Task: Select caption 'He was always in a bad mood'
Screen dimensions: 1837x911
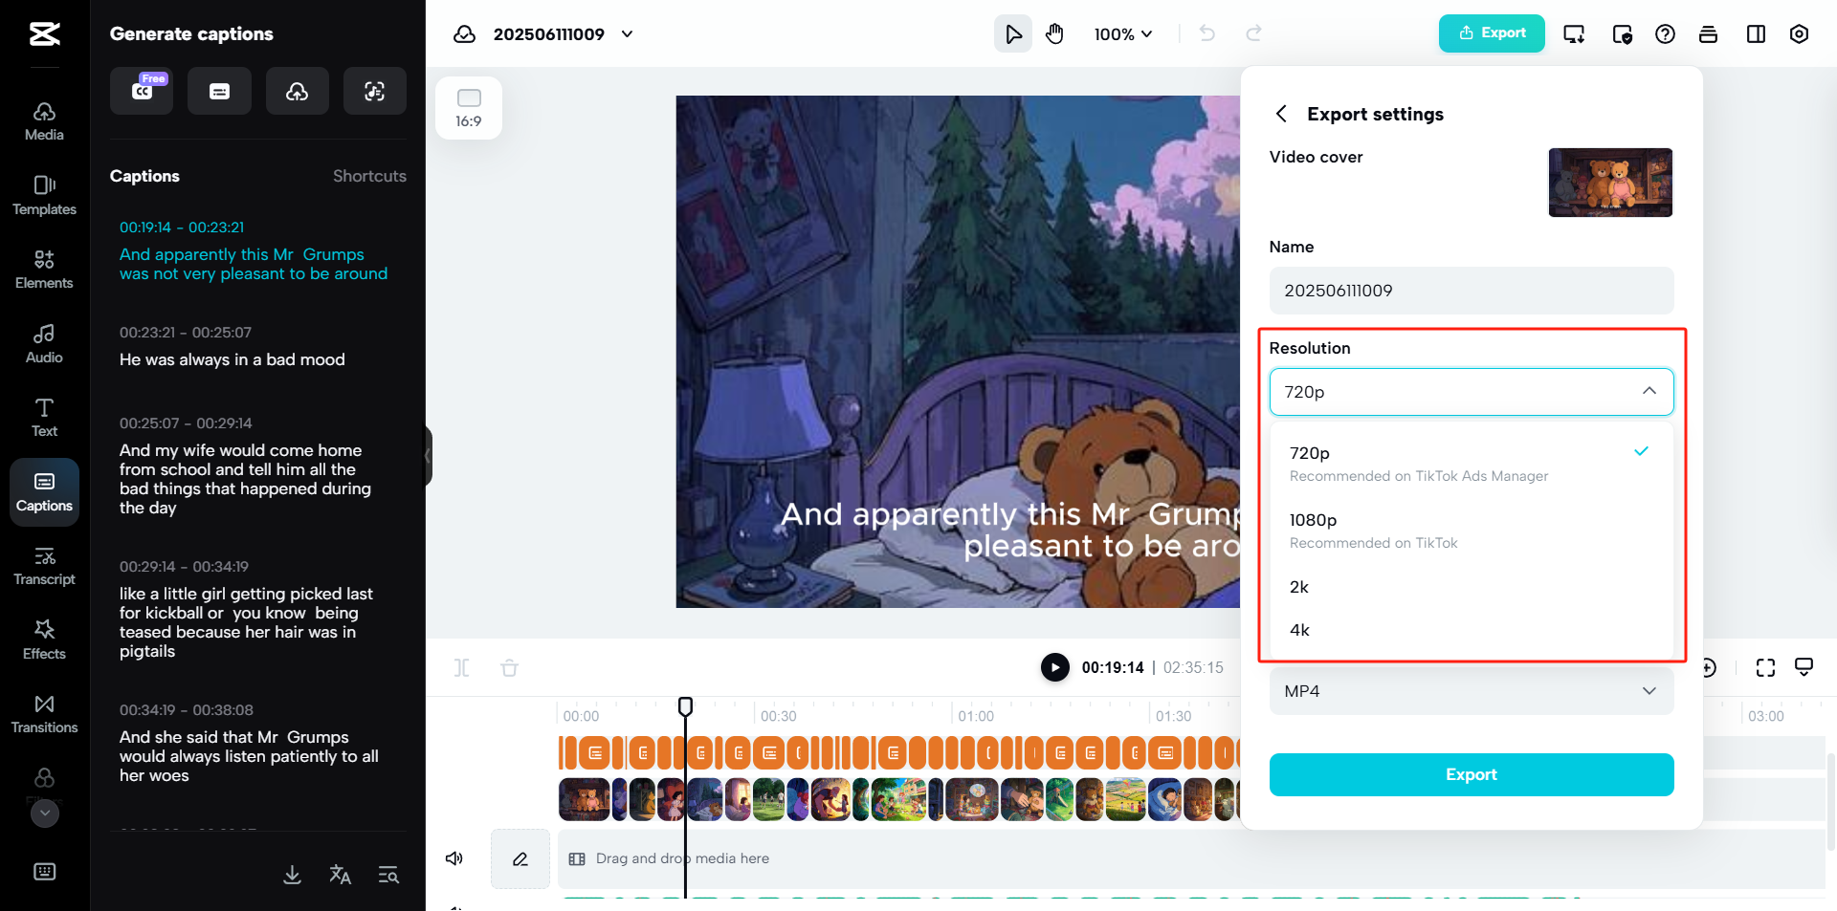Action: (232, 359)
